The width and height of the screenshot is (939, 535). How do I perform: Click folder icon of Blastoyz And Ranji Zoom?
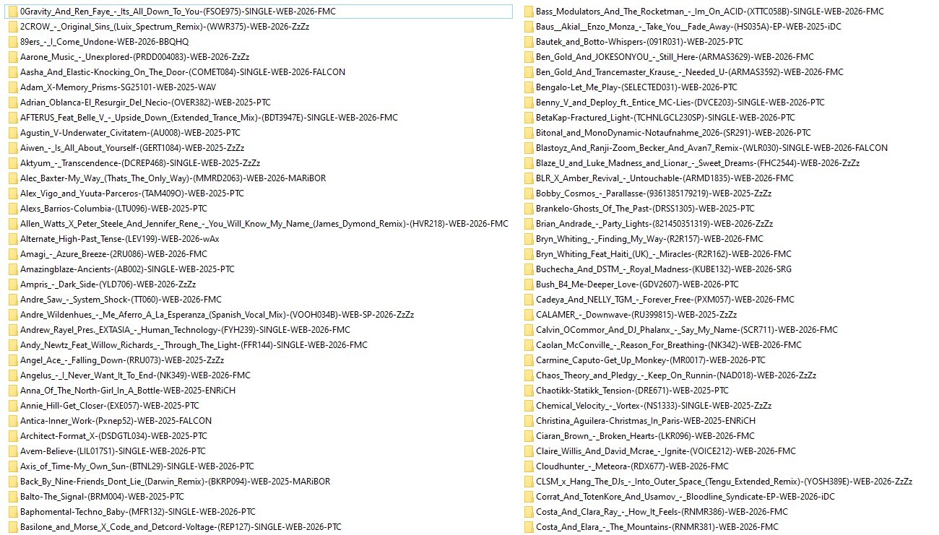(529, 148)
